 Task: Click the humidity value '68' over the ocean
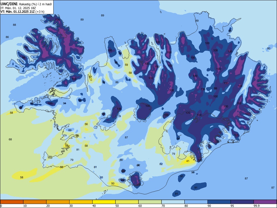click(x=10, y=139)
